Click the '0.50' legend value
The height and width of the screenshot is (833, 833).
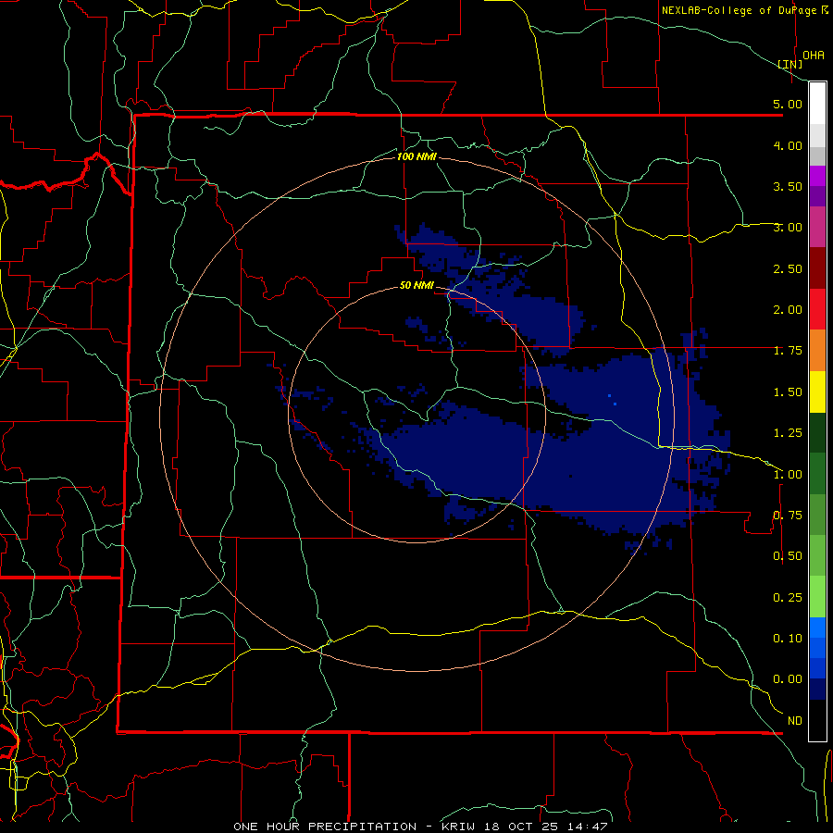[x=788, y=556]
